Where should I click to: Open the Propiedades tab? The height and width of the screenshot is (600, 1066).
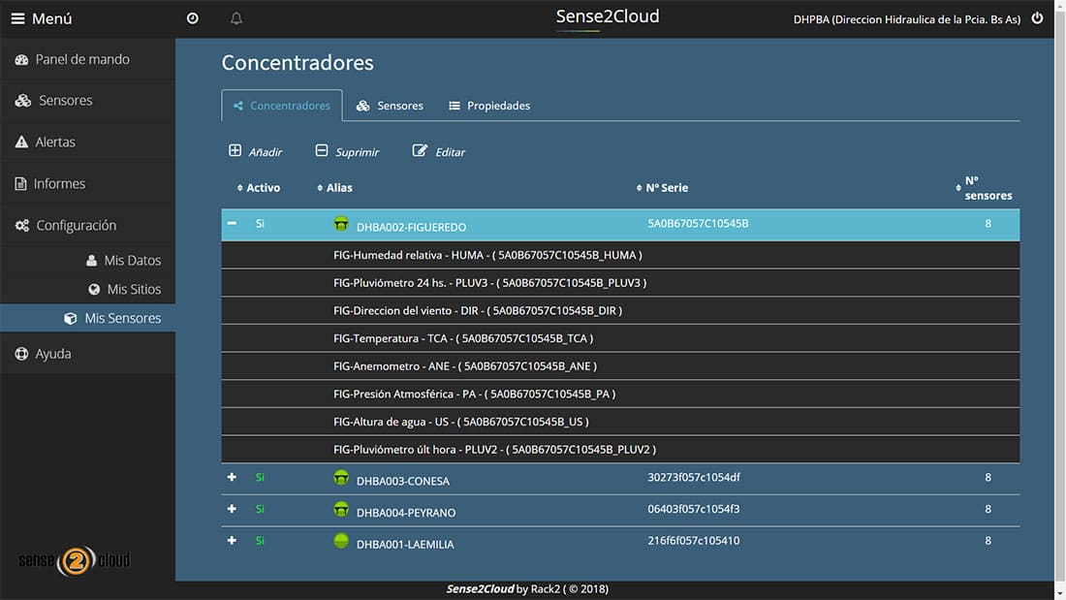(x=489, y=106)
